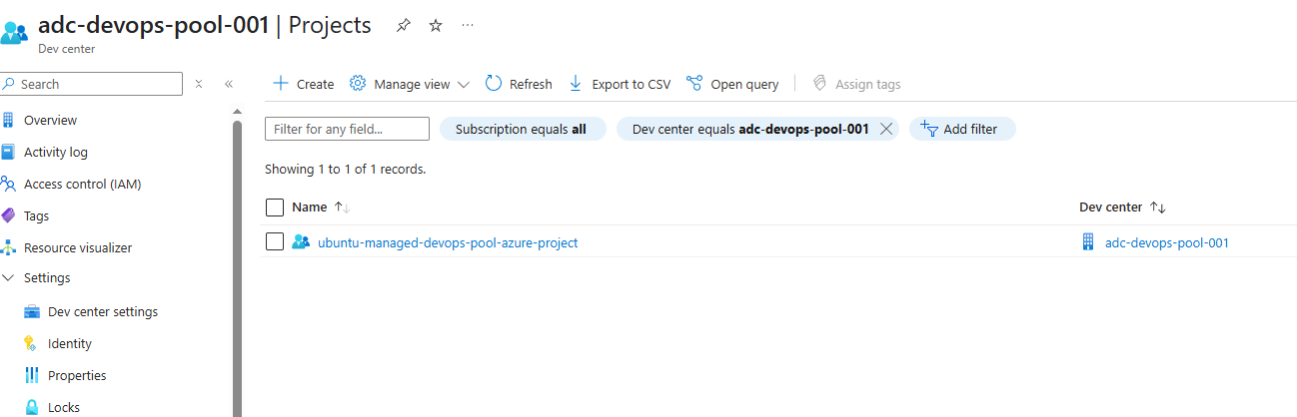Screen dimensions: 1297x417
Task: Export project list to CSV
Action: pyautogui.click(x=620, y=84)
